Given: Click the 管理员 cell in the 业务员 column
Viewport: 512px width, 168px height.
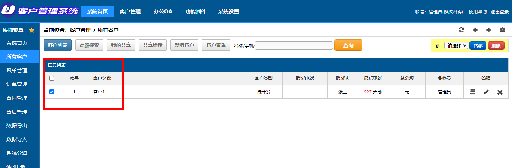Looking at the screenshot, I should (445, 92).
